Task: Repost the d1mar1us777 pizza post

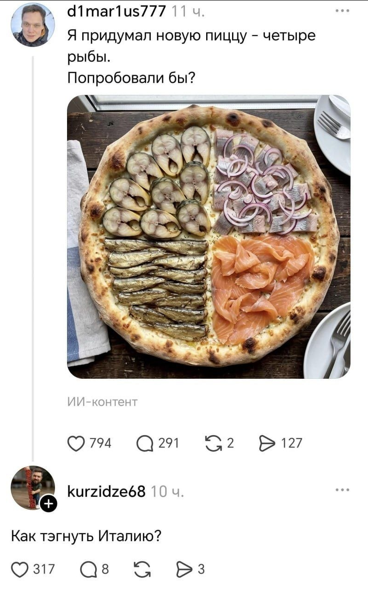Action: click(213, 443)
